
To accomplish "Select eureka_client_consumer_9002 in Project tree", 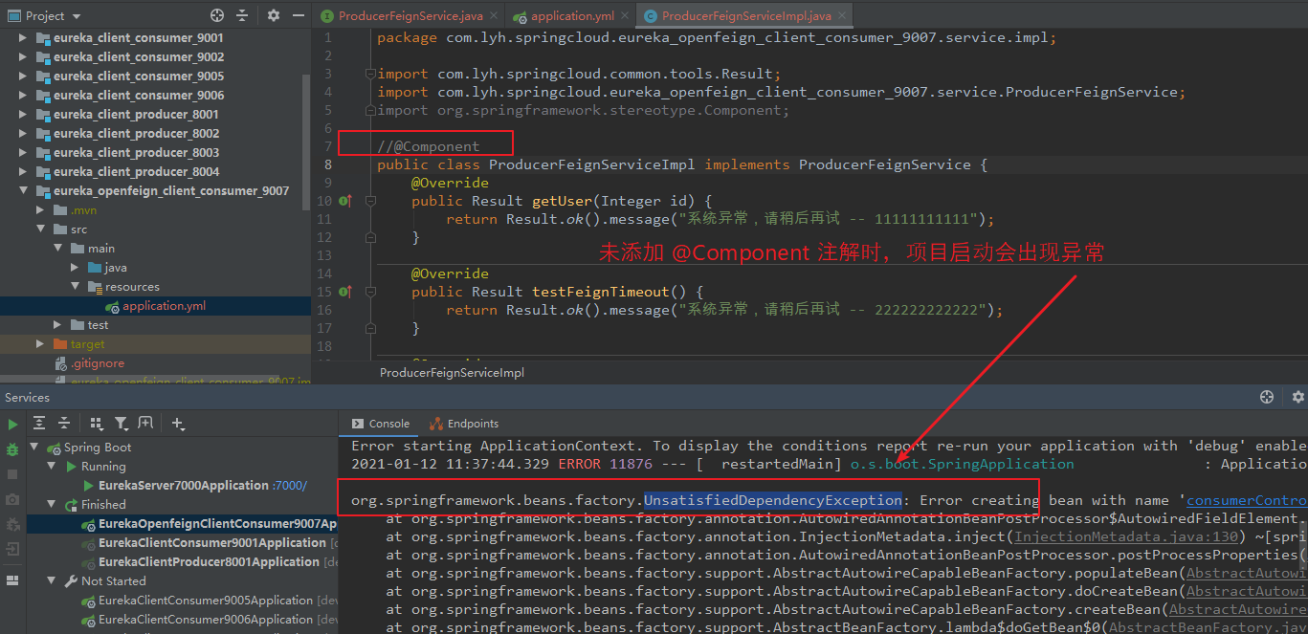I will pos(139,57).
